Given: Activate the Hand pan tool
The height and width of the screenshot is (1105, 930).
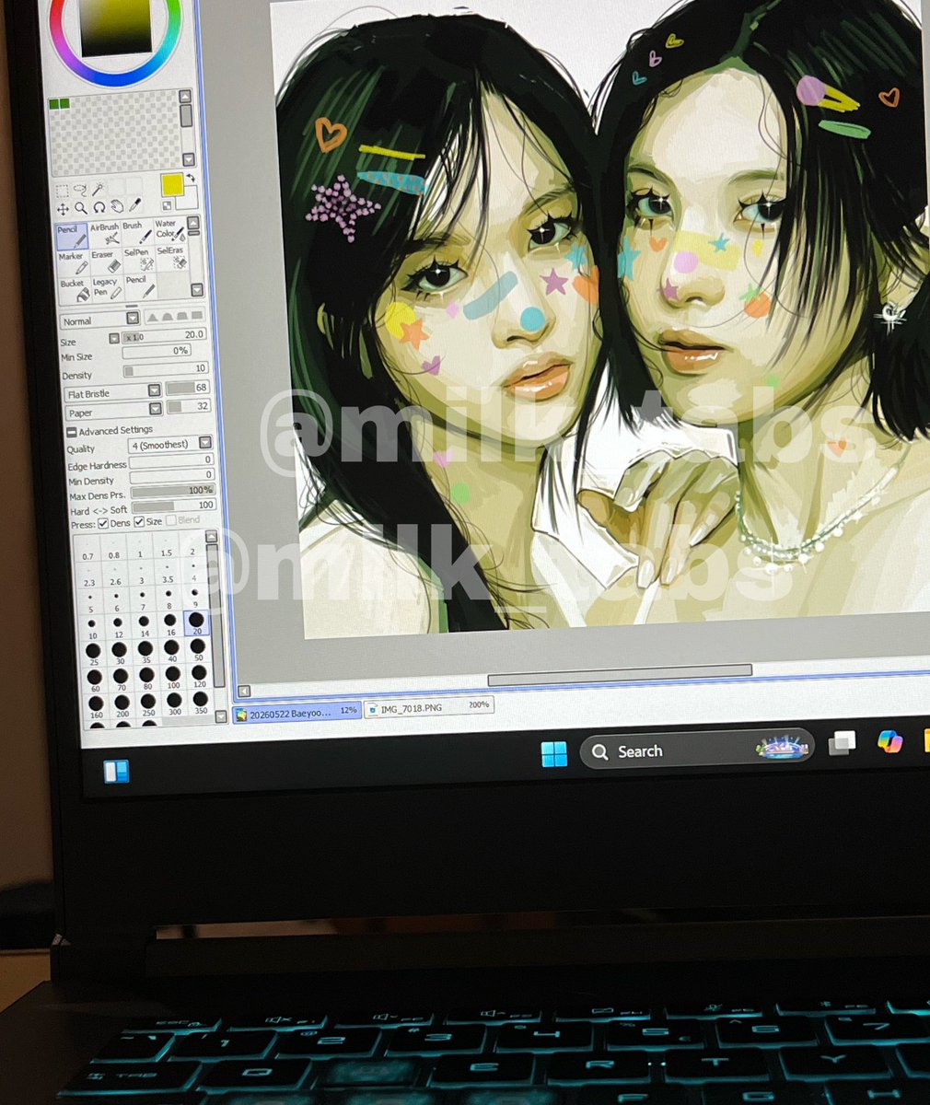Looking at the screenshot, I should click(117, 207).
